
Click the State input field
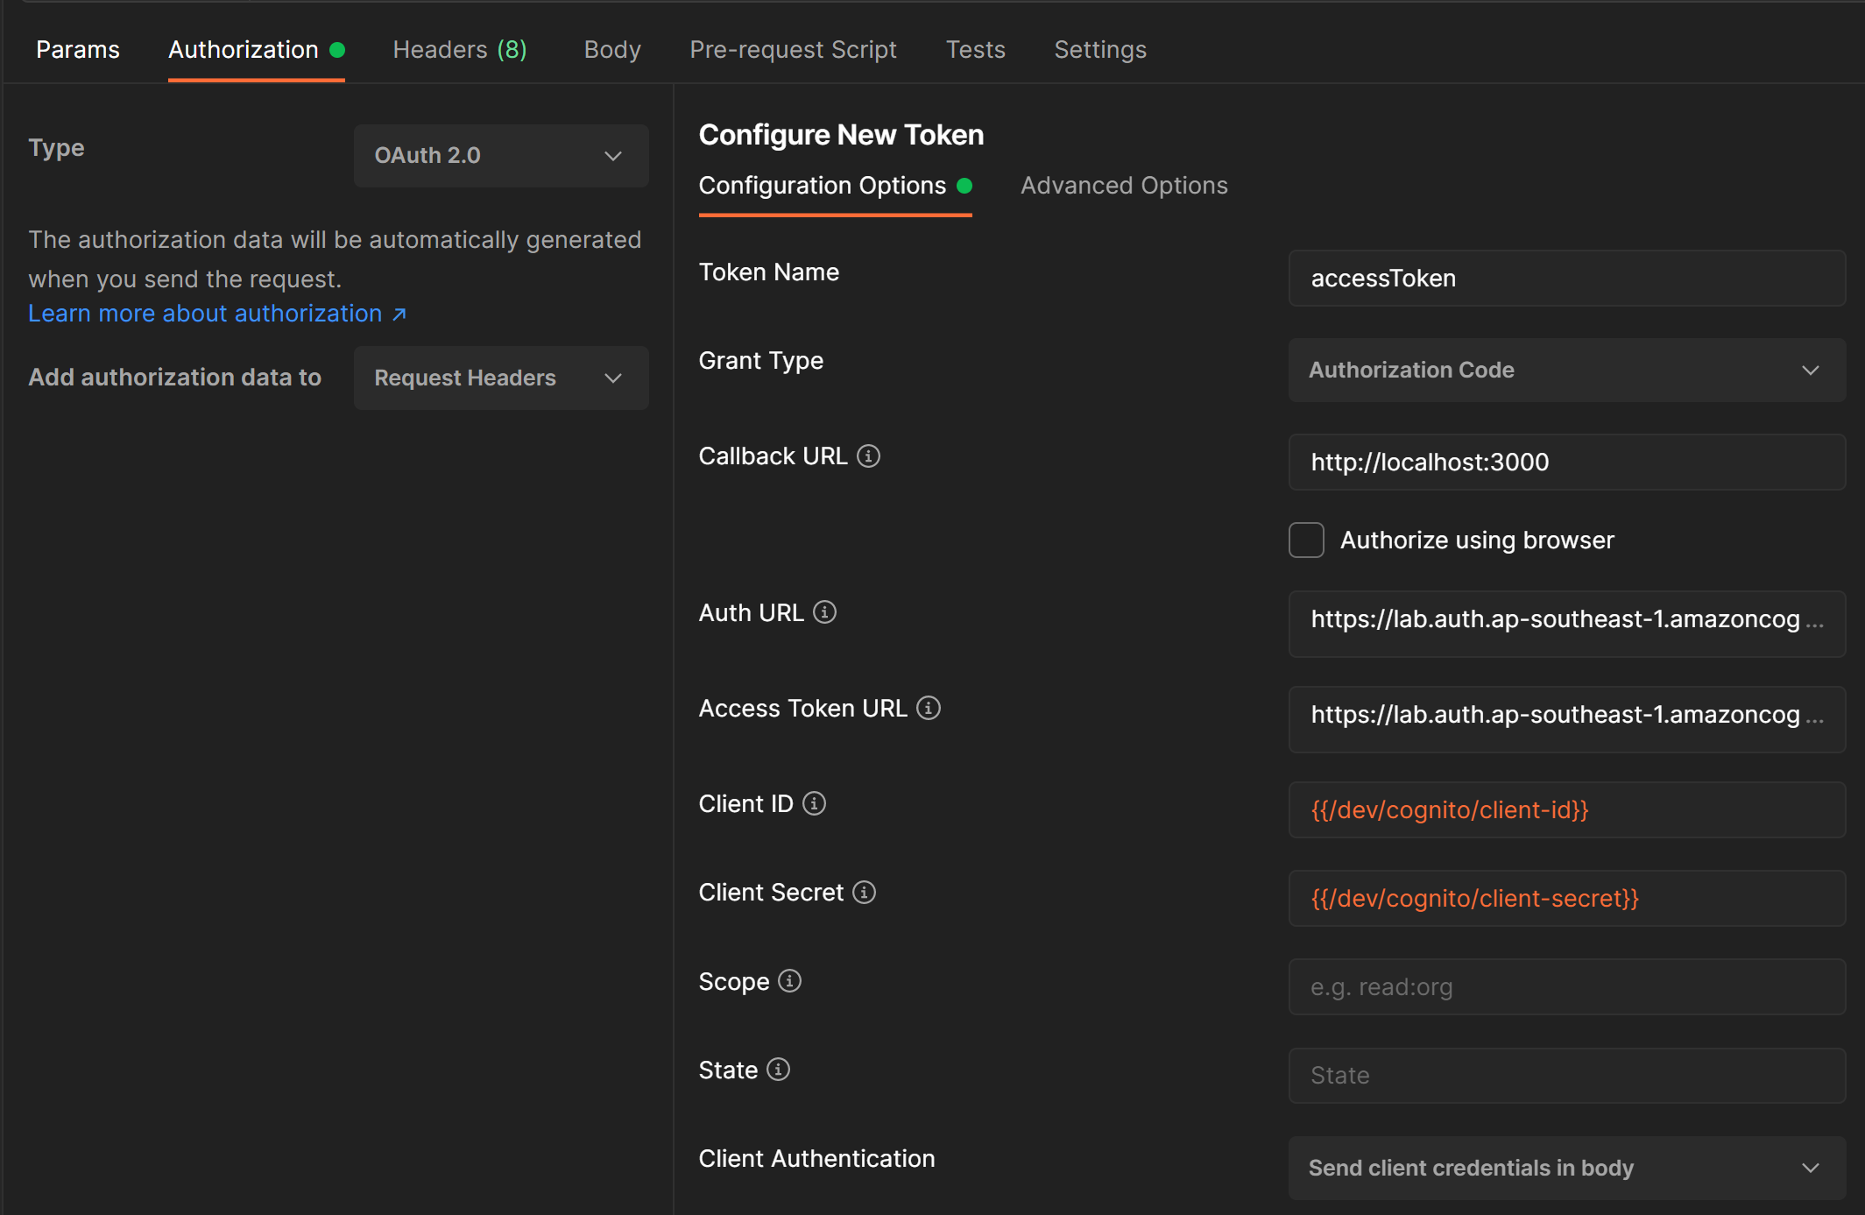click(1567, 1076)
